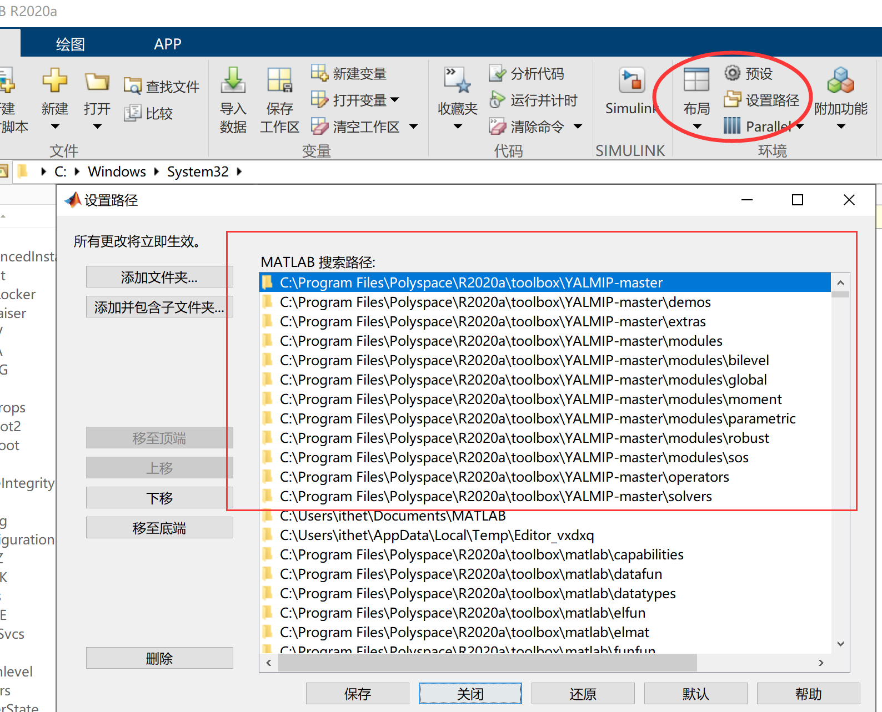Click path list scroll down arrow

point(840,644)
